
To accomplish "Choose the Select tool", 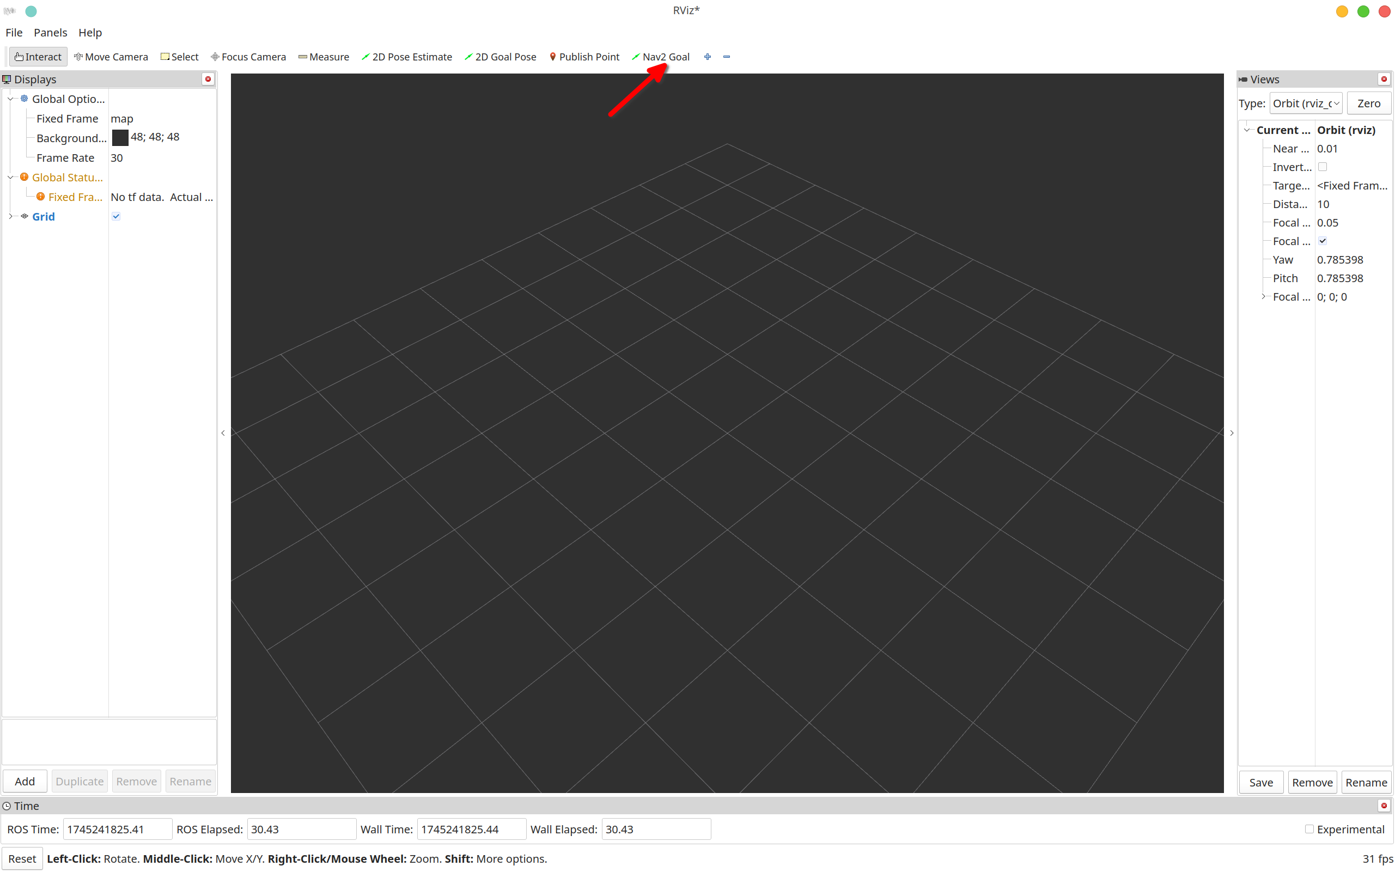I will click(x=179, y=57).
